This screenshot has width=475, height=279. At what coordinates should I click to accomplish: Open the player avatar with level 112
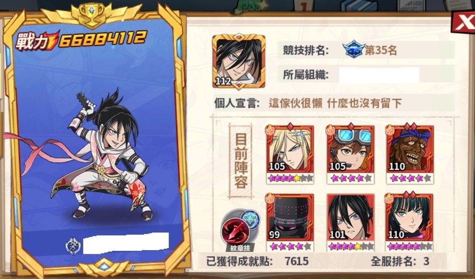239,61
